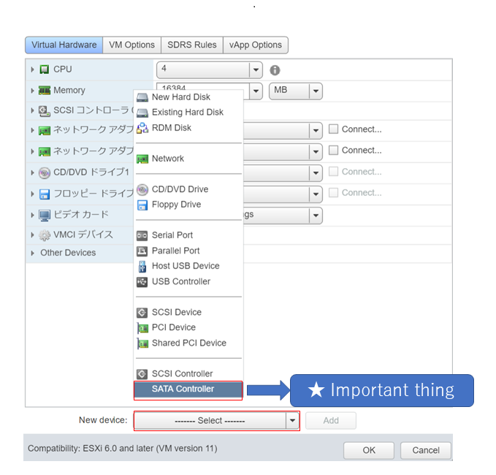Click the Host USB Device icon
The height and width of the screenshot is (475, 496).
click(x=142, y=267)
